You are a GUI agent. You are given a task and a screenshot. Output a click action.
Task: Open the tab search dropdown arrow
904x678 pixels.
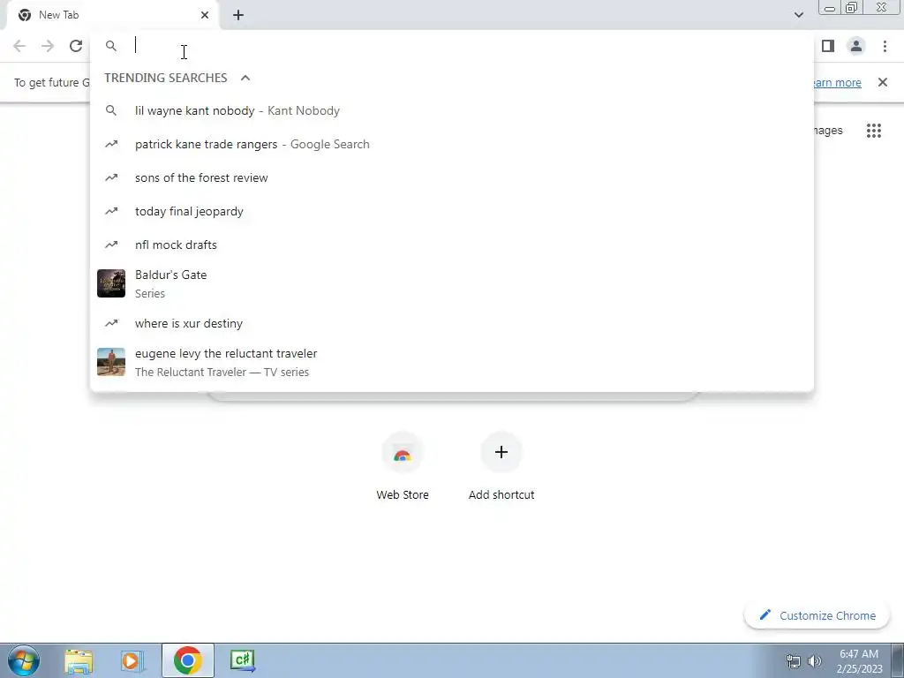click(x=798, y=15)
